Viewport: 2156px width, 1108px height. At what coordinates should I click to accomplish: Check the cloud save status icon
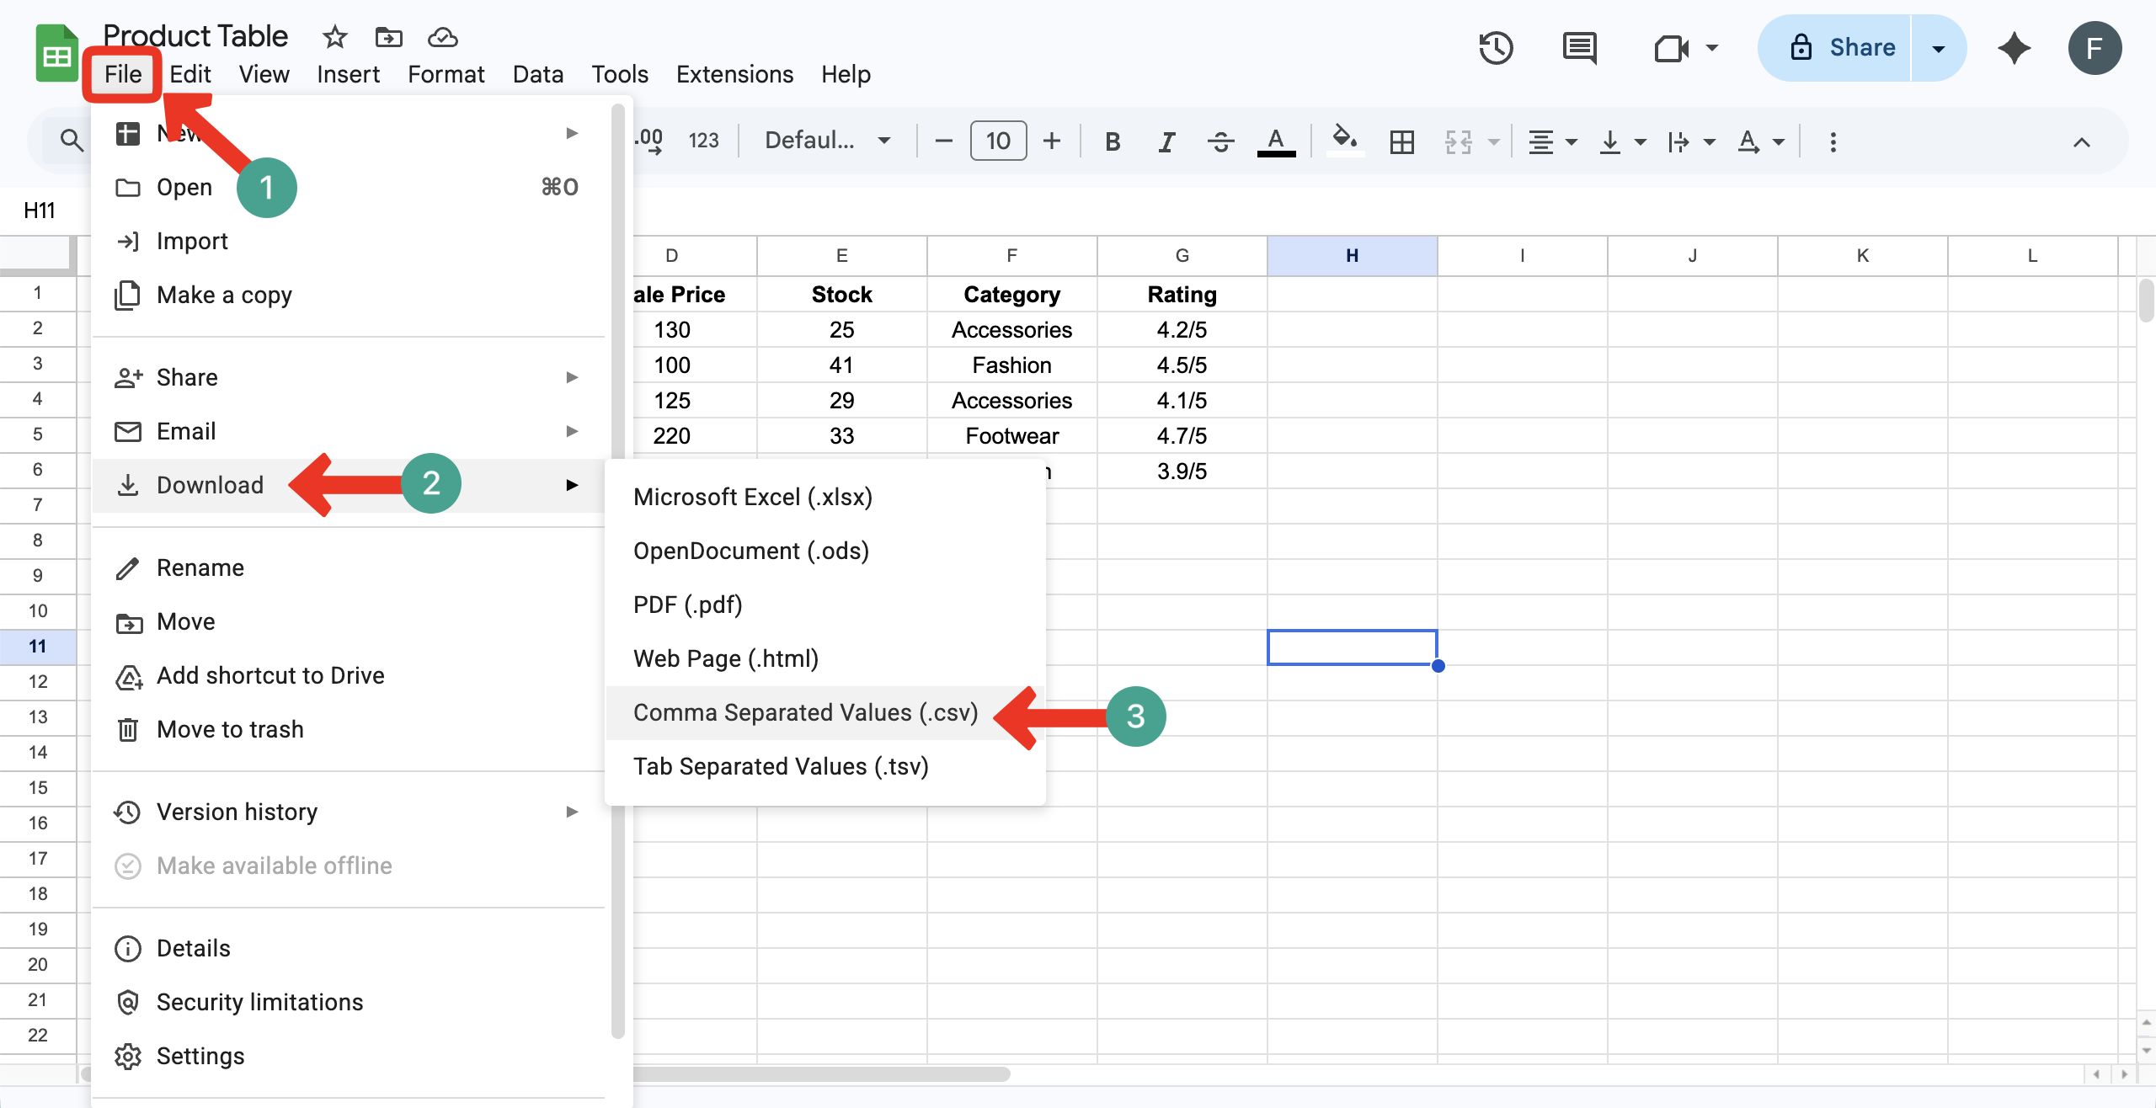[443, 37]
